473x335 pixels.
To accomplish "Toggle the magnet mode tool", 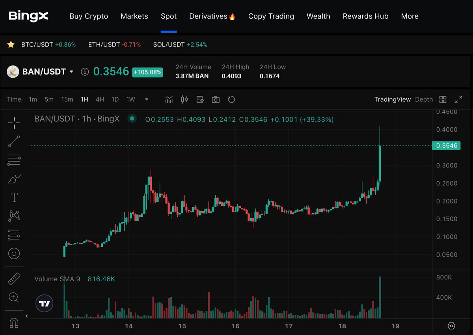I will pos(14,323).
